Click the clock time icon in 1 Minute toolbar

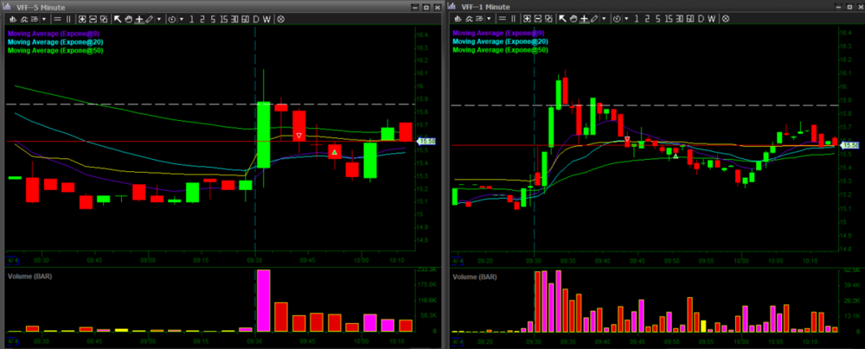pyautogui.click(x=617, y=19)
